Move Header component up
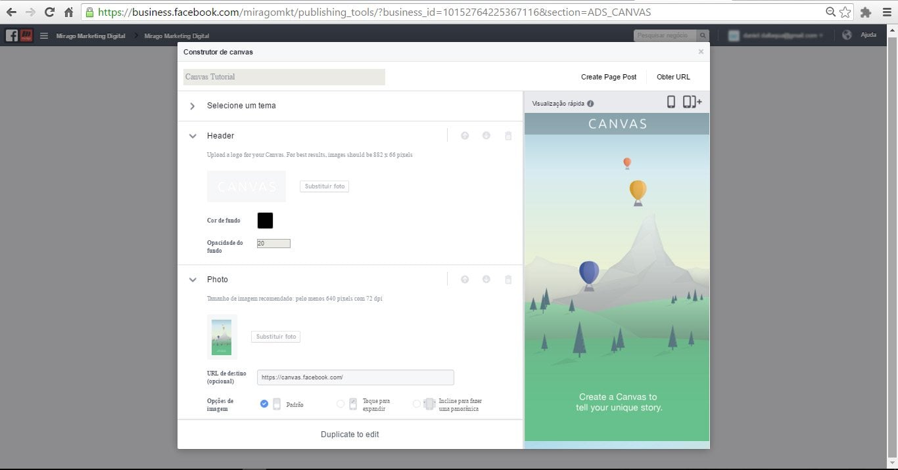 [465, 136]
